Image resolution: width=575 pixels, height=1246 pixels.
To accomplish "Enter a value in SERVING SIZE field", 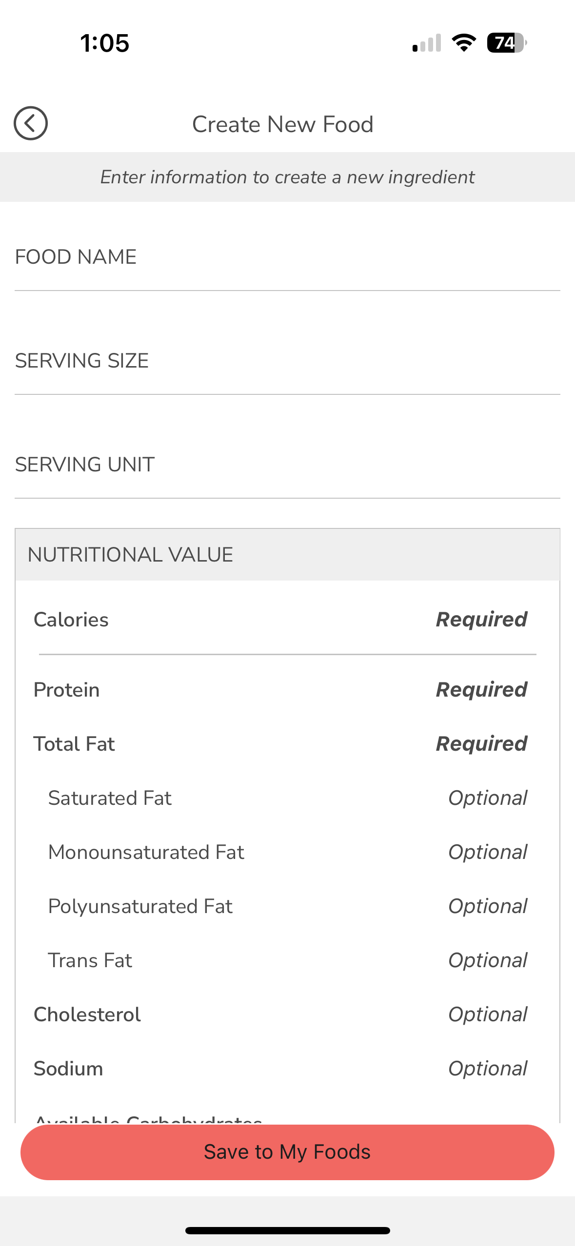I will pos(287,361).
